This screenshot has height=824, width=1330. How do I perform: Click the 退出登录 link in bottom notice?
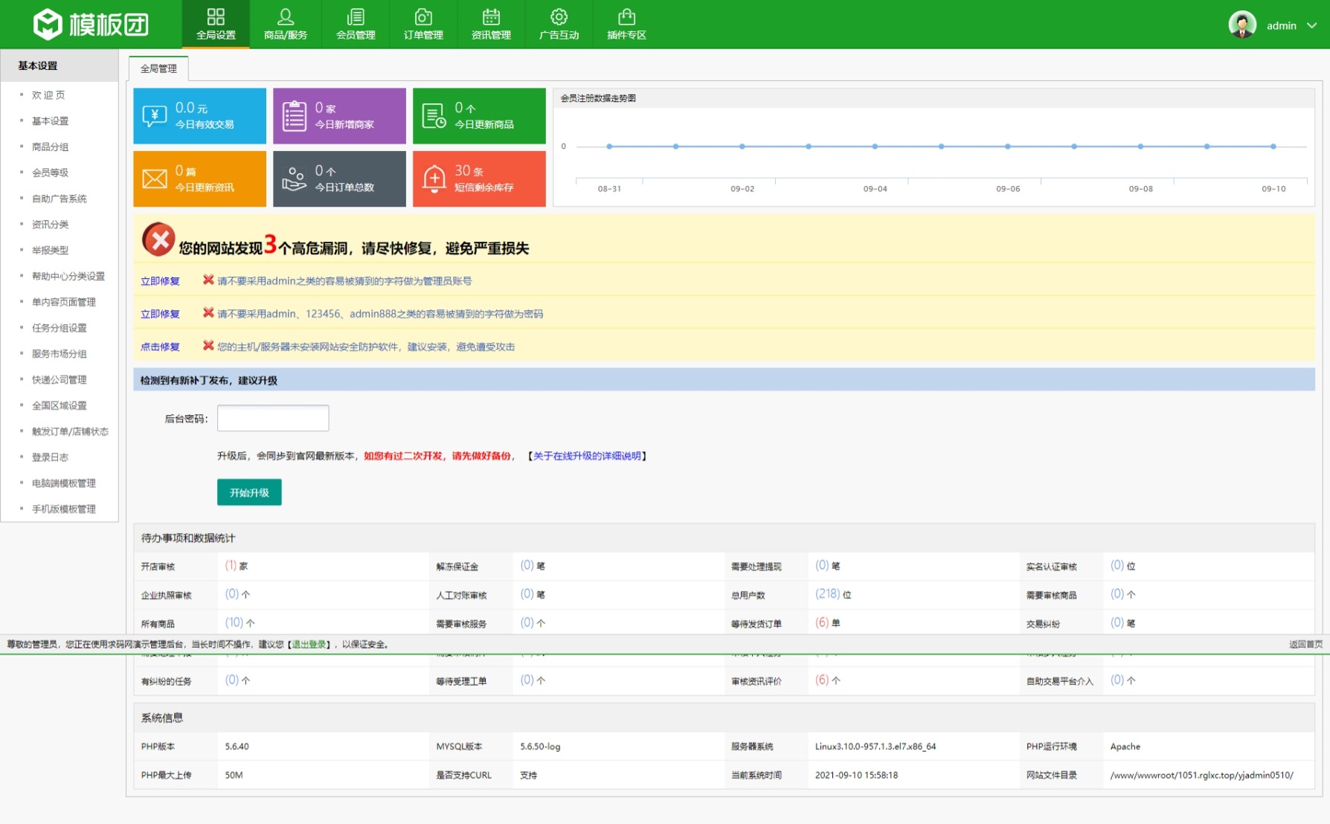coord(309,645)
